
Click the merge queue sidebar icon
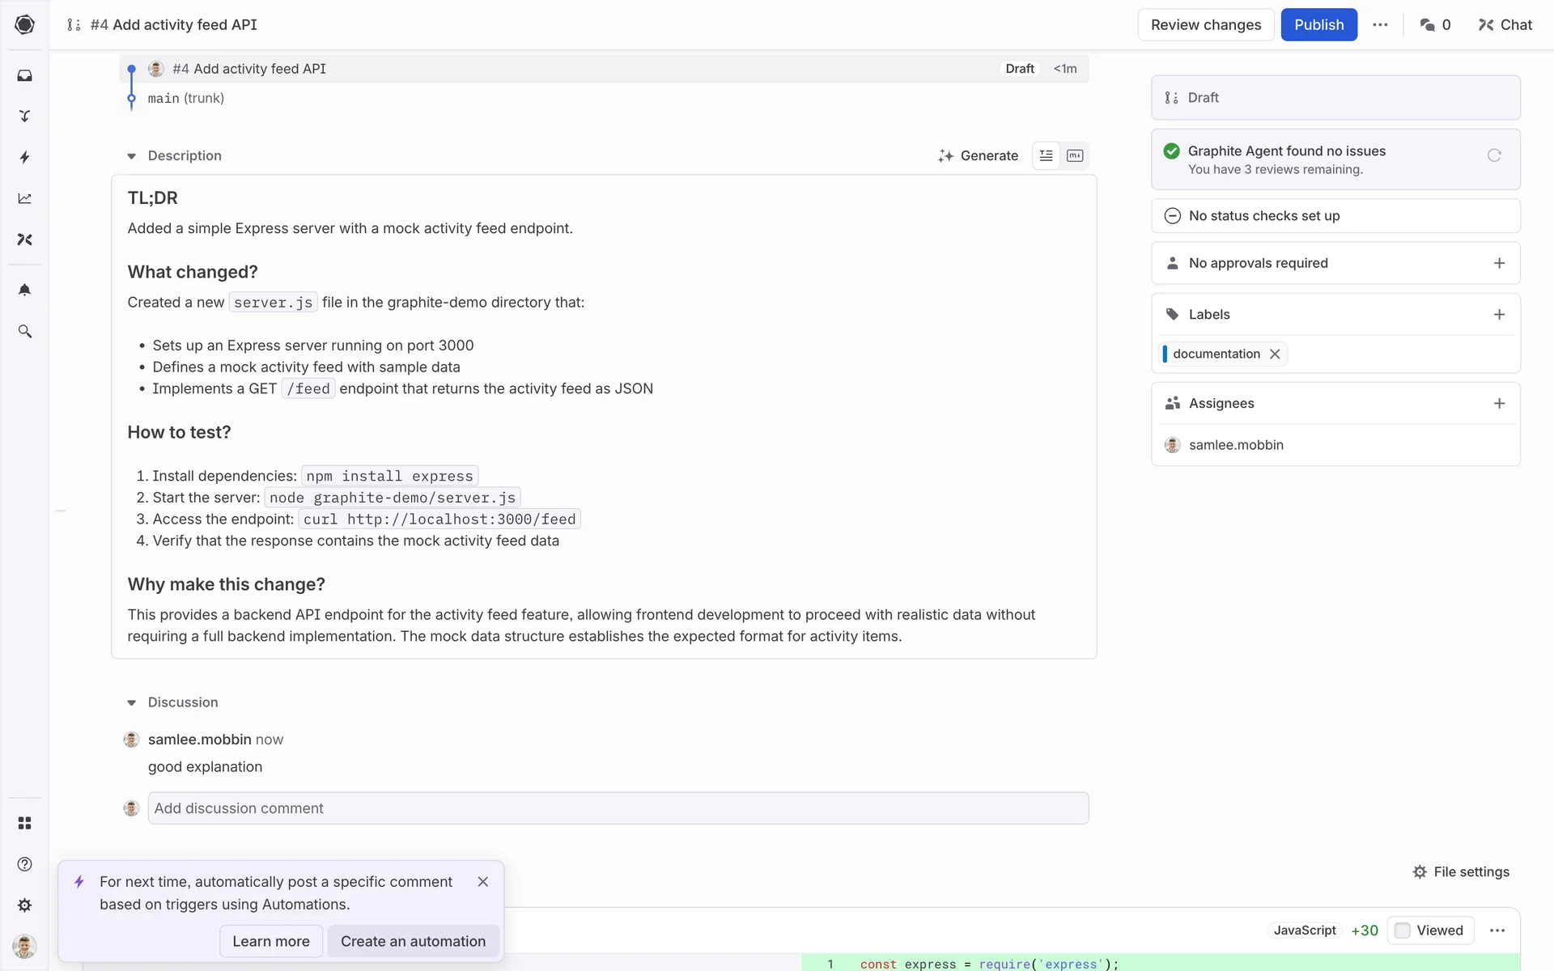[24, 116]
